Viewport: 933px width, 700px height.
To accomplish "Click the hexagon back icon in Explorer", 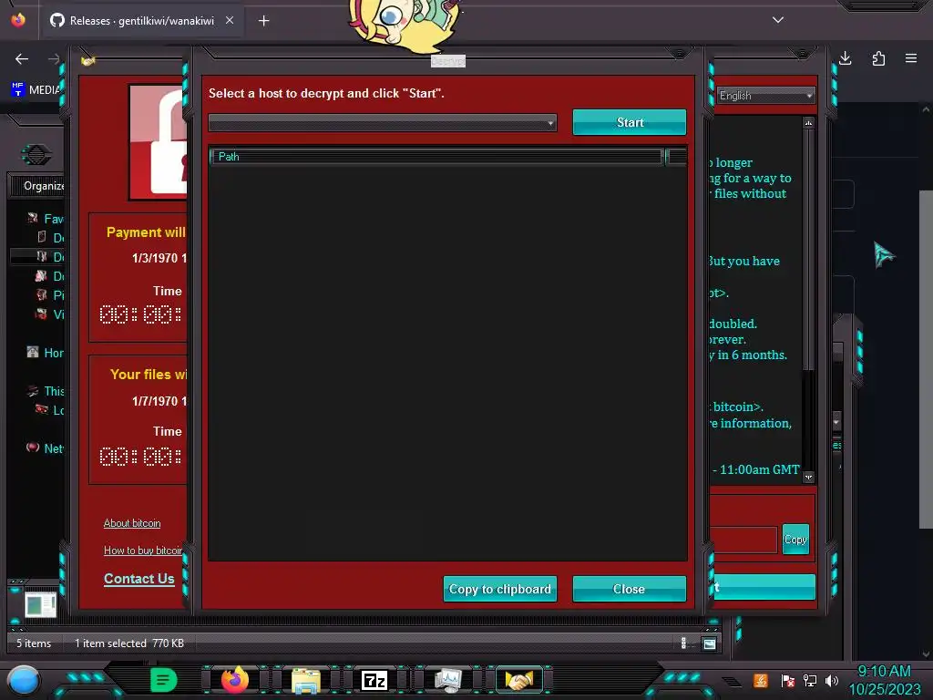I will [36, 155].
